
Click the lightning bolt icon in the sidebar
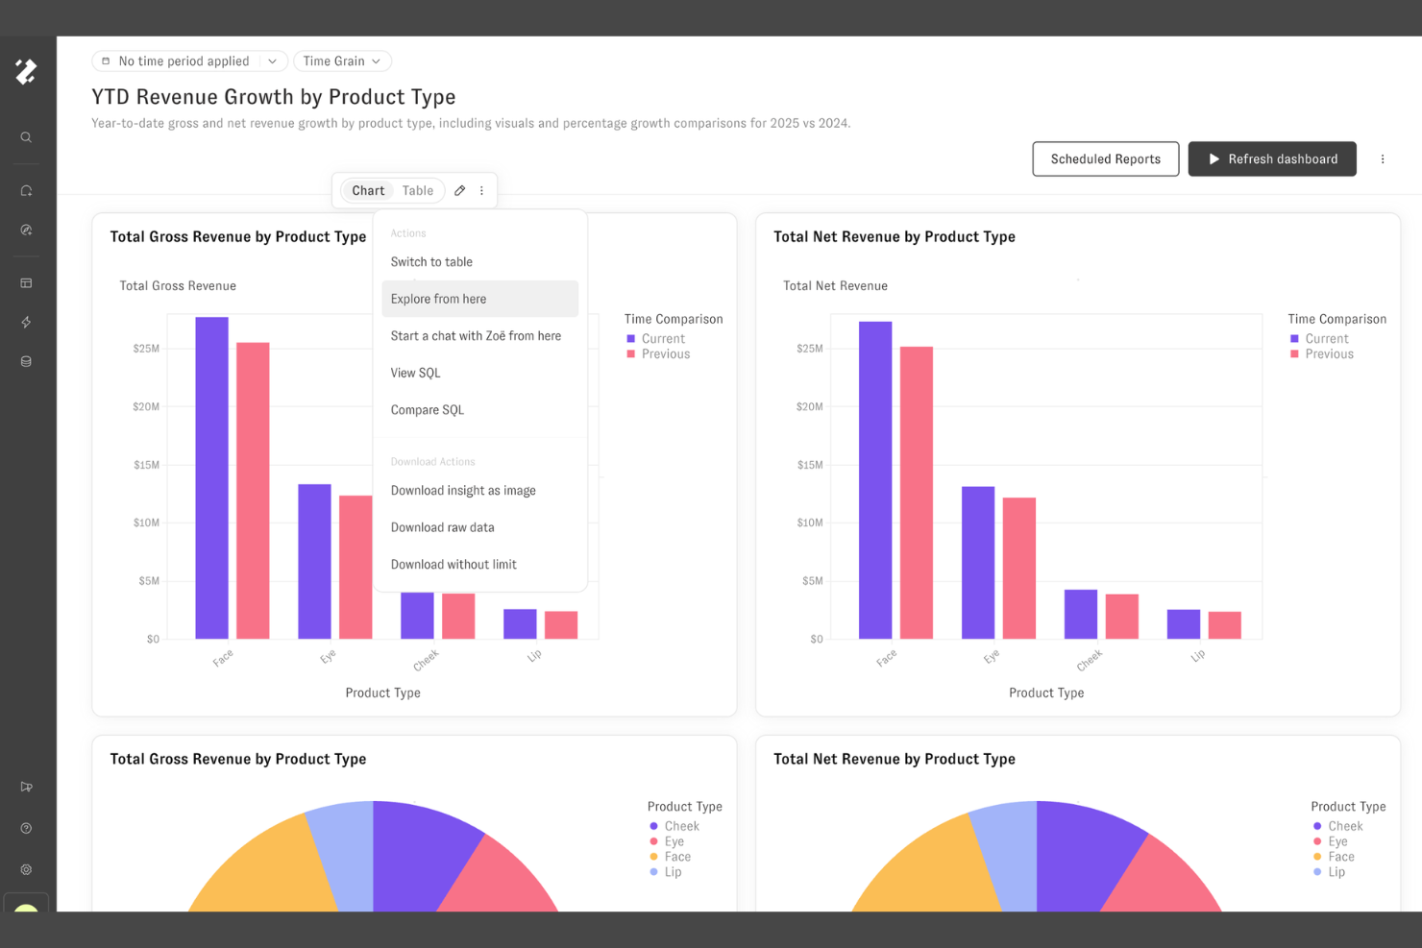[x=26, y=323]
